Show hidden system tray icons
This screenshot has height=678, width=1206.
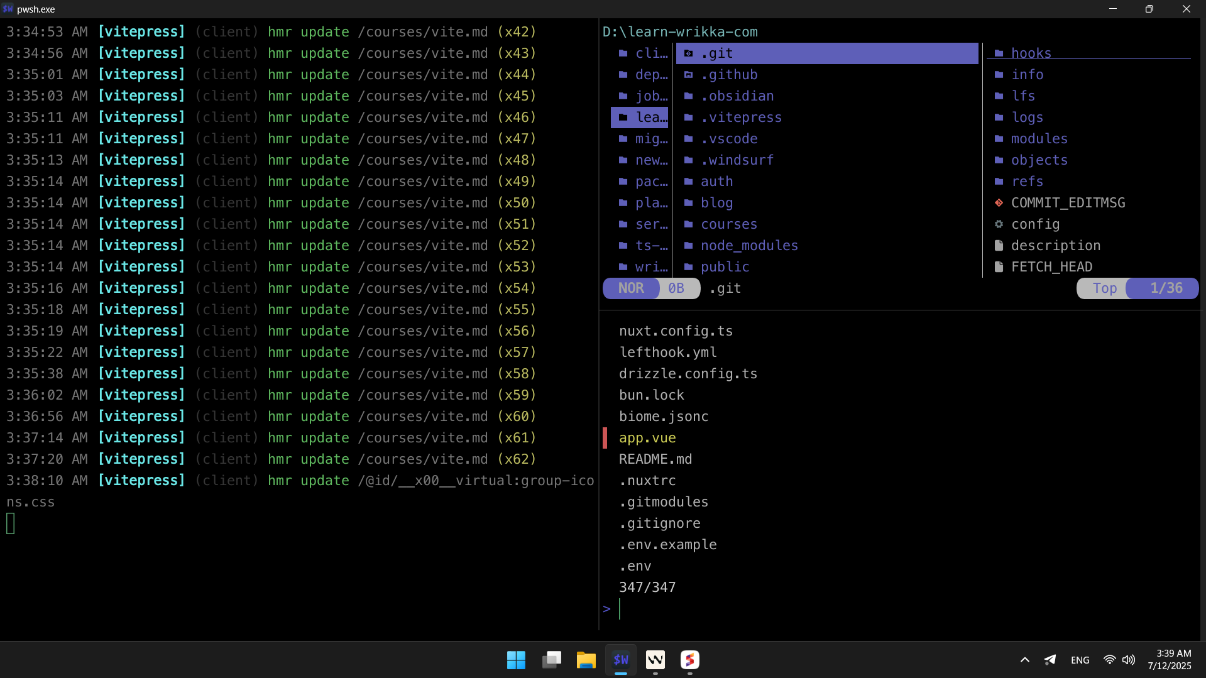1025,660
